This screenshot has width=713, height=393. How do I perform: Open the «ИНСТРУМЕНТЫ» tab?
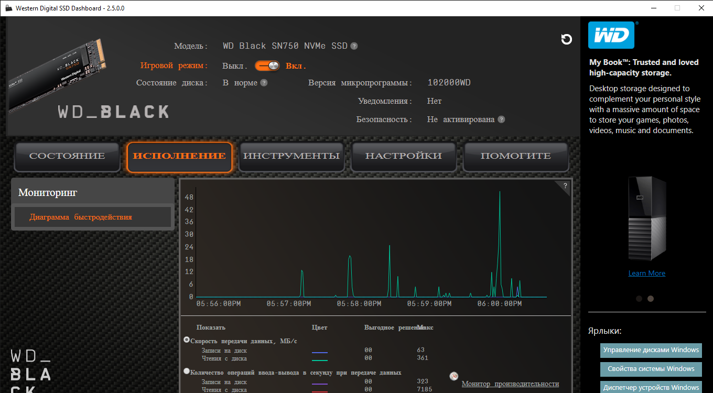click(291, 156)
